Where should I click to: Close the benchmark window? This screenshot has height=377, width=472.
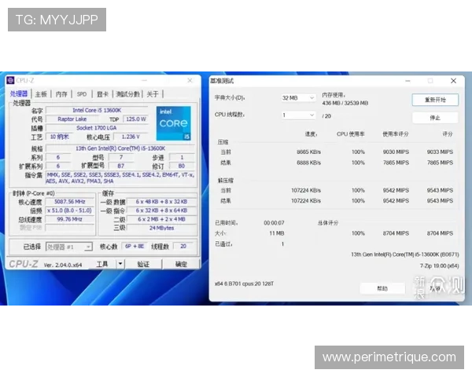454,81
